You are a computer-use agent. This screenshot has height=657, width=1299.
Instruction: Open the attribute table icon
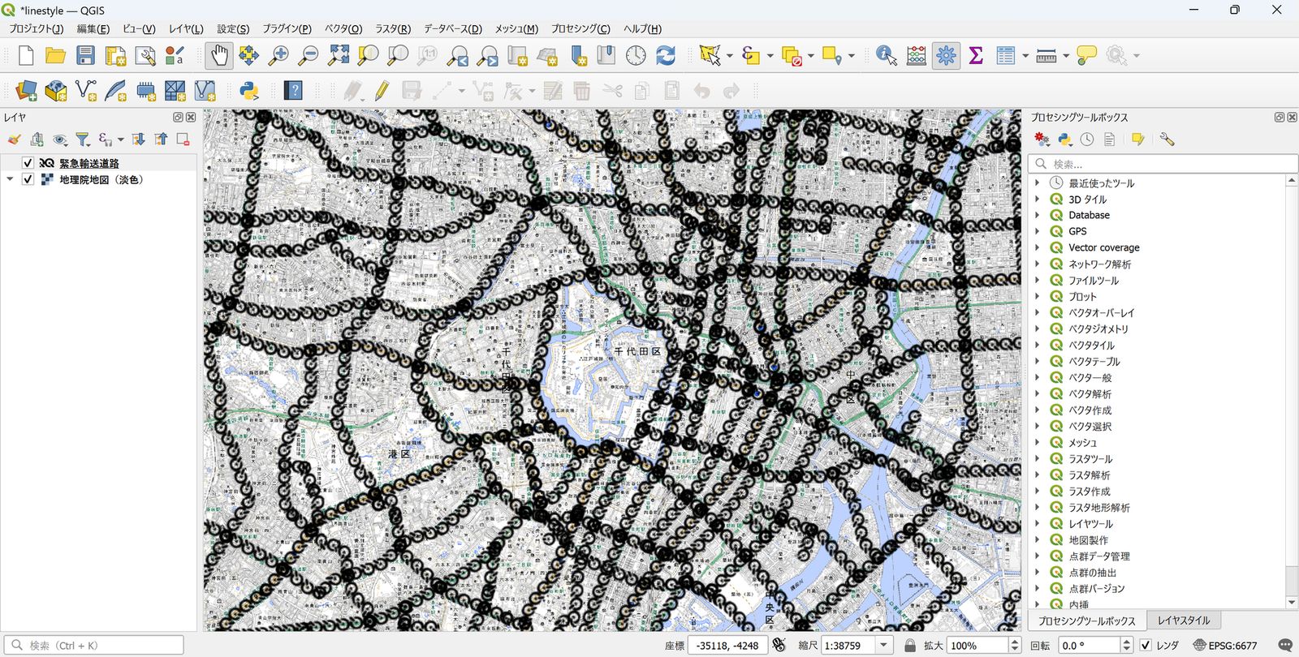[x=1006, y=55]
